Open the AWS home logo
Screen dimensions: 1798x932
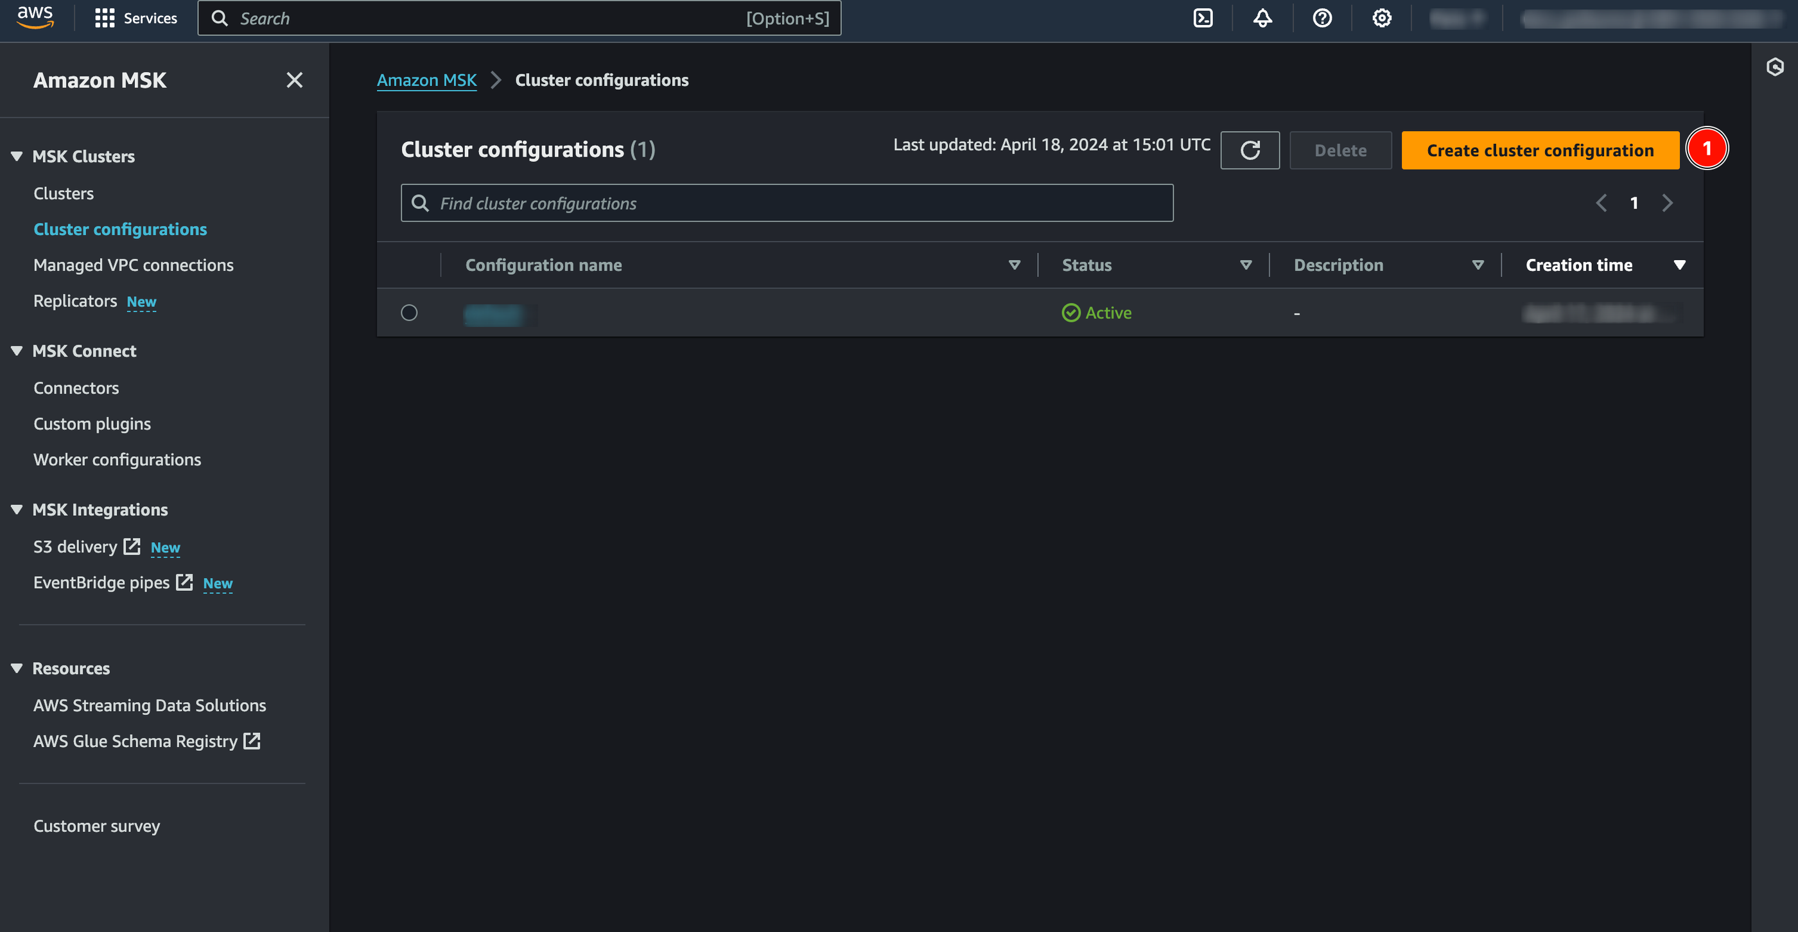coord(35,17)
